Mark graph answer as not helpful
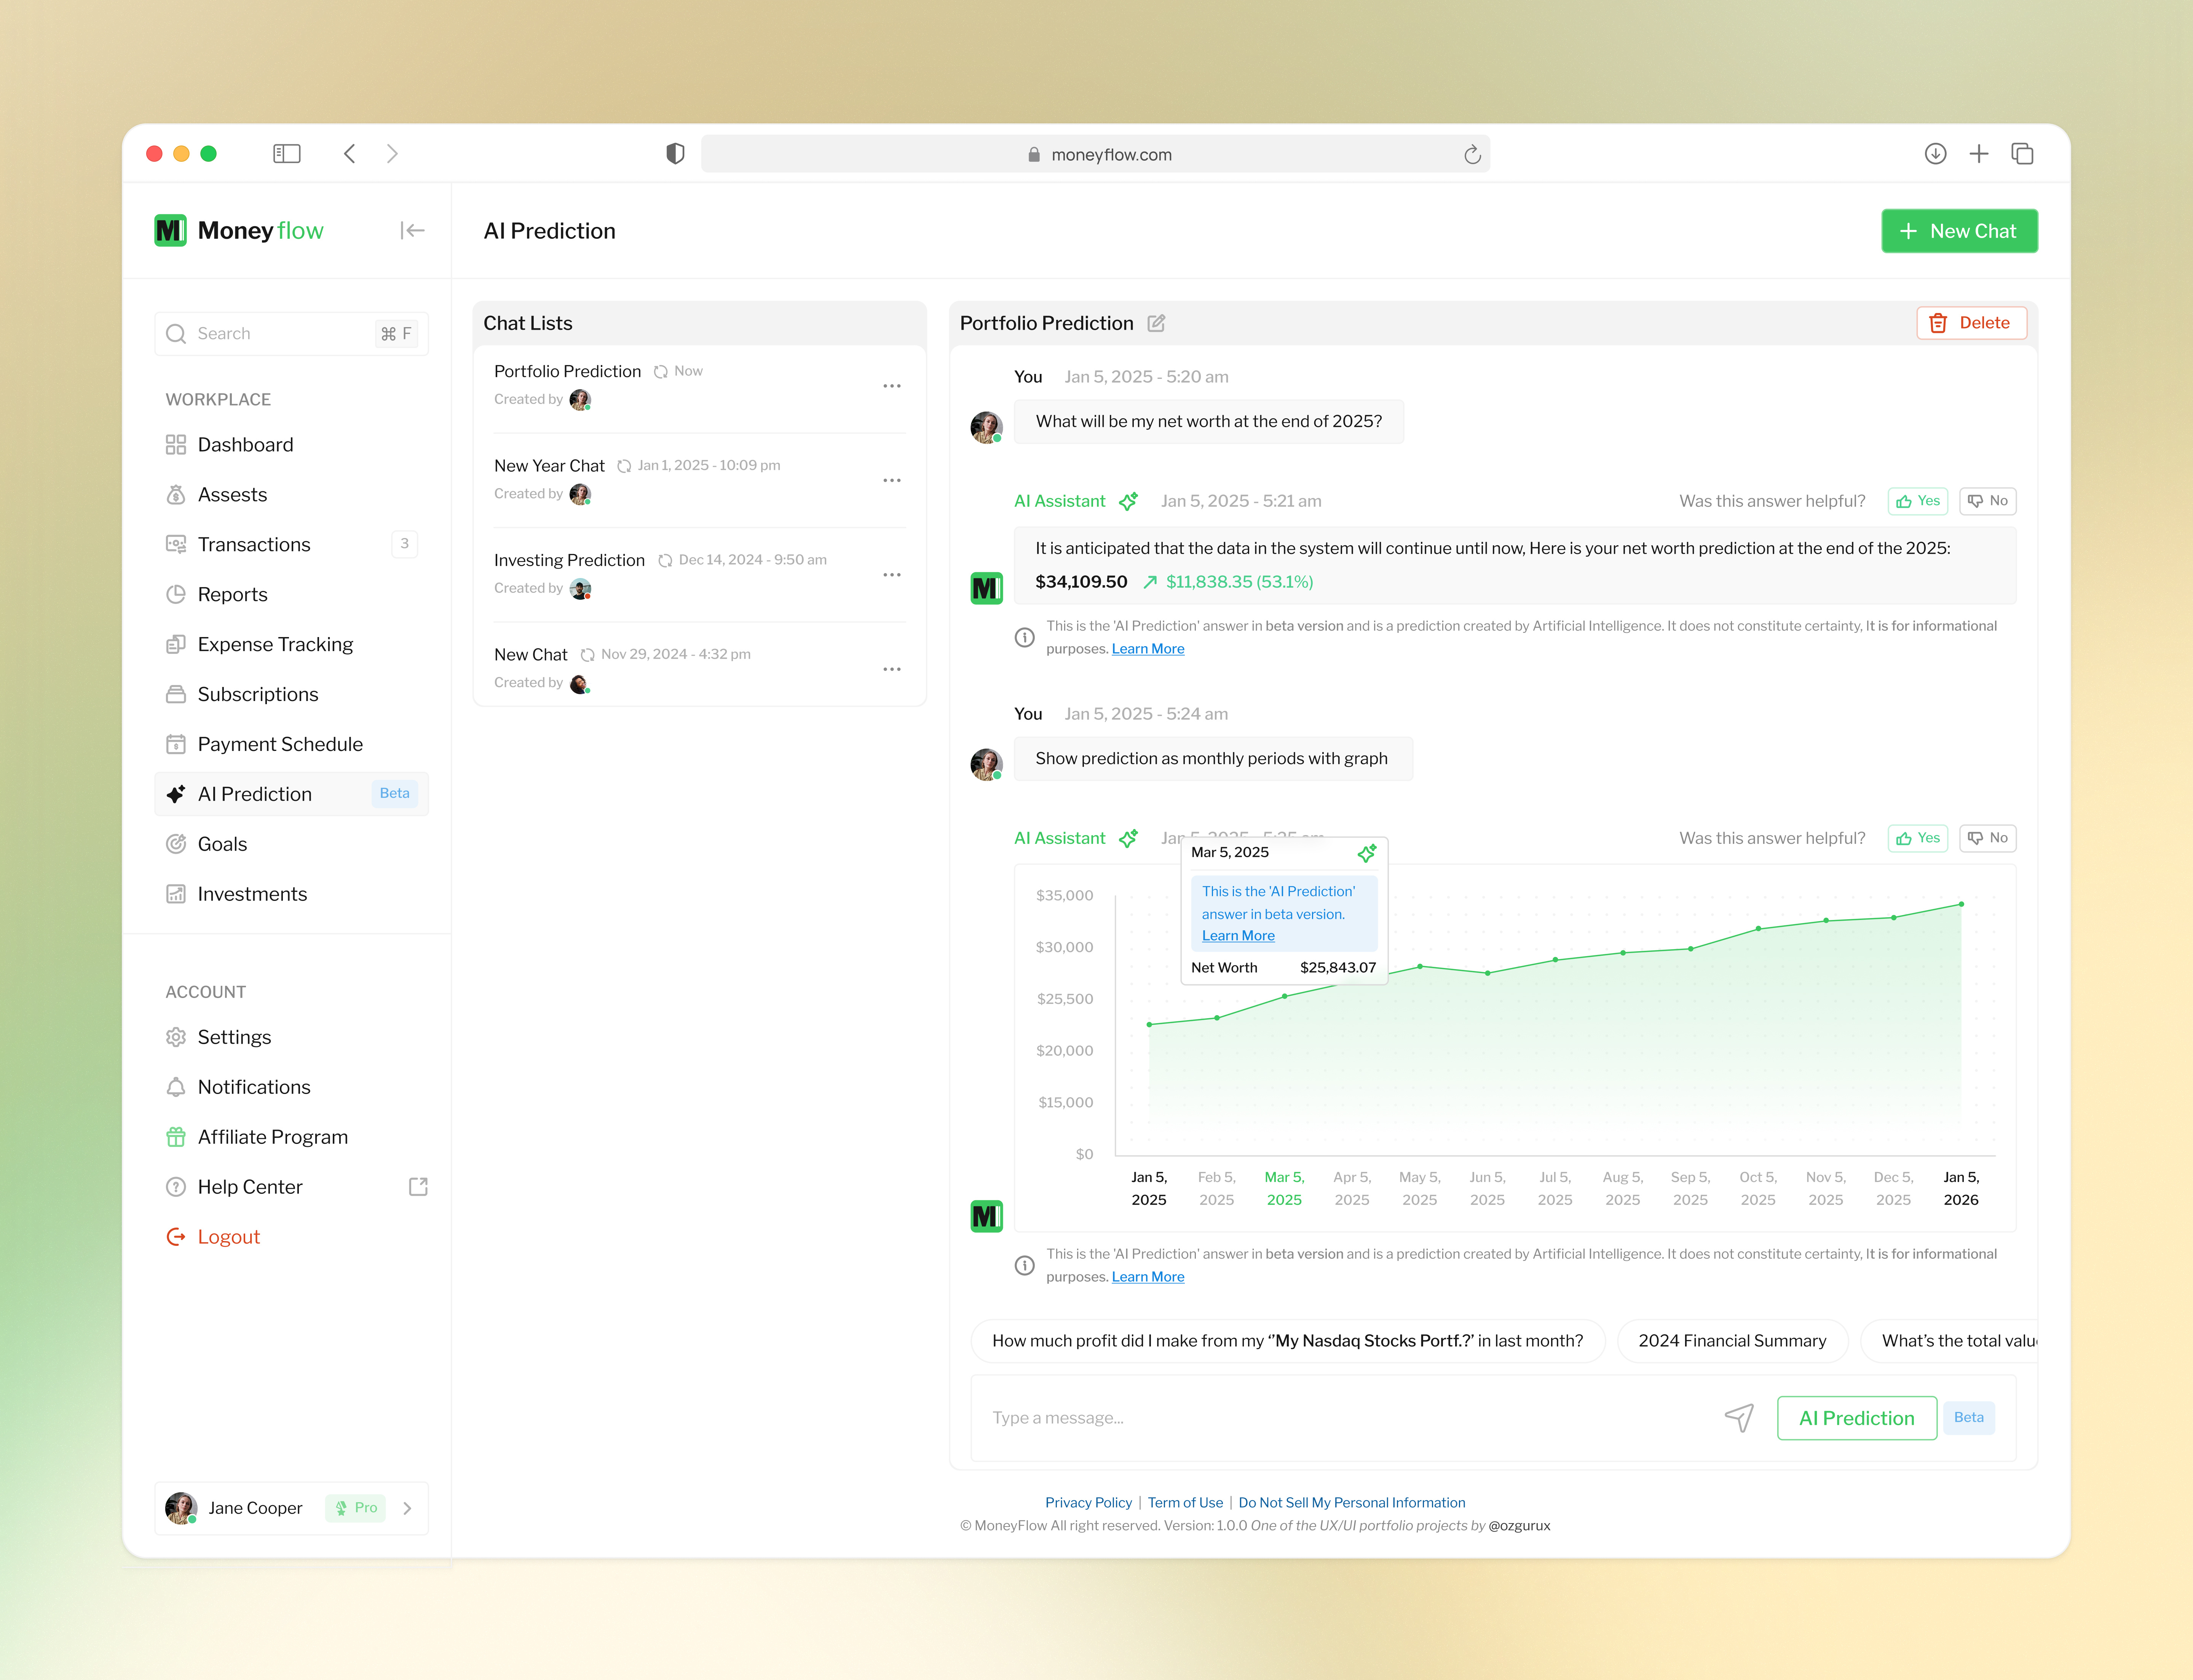This screenshot has width=2193, height=1680. [1987, 838]
